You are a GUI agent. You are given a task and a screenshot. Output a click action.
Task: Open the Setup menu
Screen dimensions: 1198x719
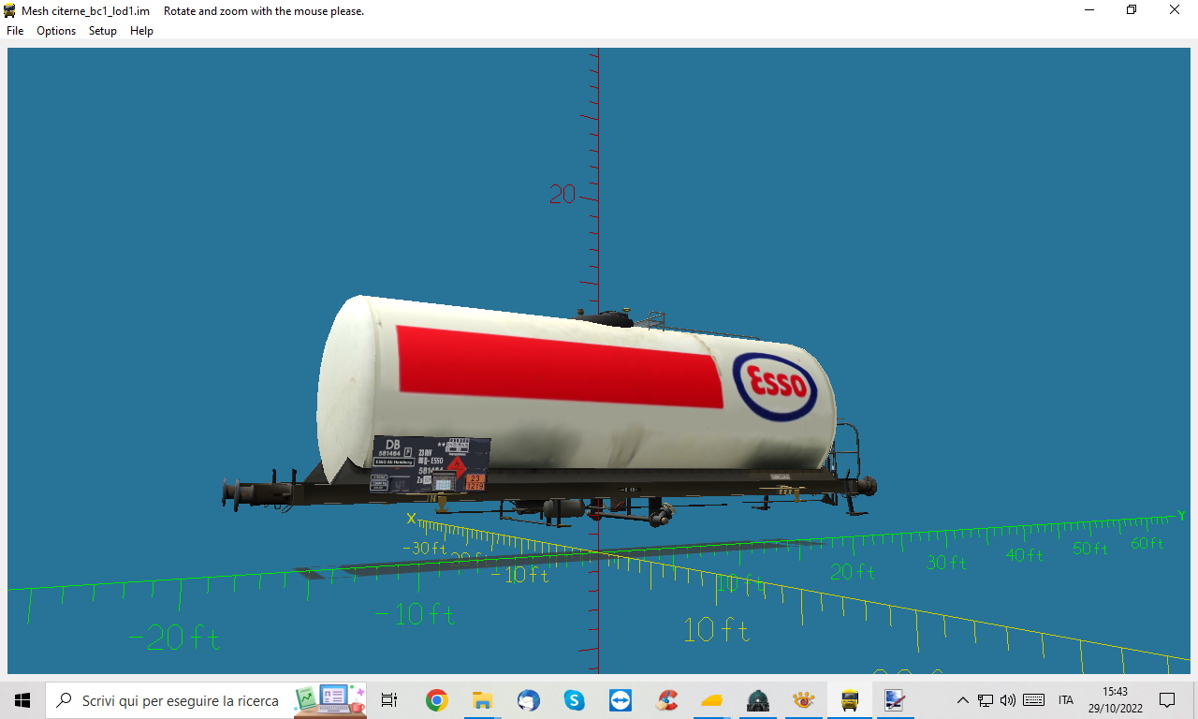click(x=103, y=31)
